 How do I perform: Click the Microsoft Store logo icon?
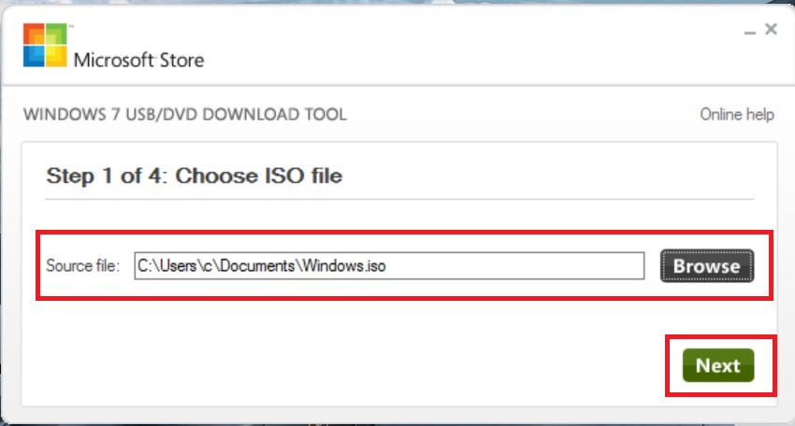pyautogui.click(x=45, y=45)
